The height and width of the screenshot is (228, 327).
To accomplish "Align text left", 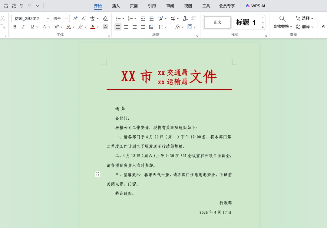I will click(117, 27).
